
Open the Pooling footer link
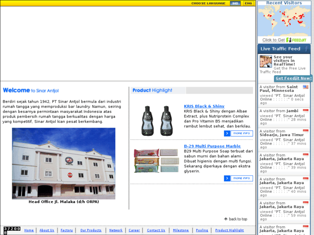pos(202,230)
